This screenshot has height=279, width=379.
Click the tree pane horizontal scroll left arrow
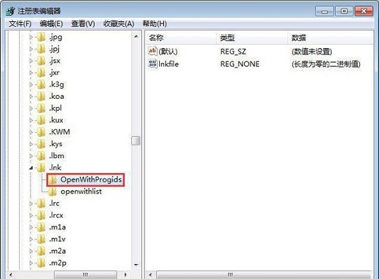tap(11, 275)
